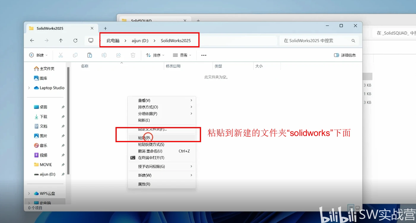416x223 pixels.
Task: Click the Copy icon in toolbar
Action: click(x=75, y=55)
